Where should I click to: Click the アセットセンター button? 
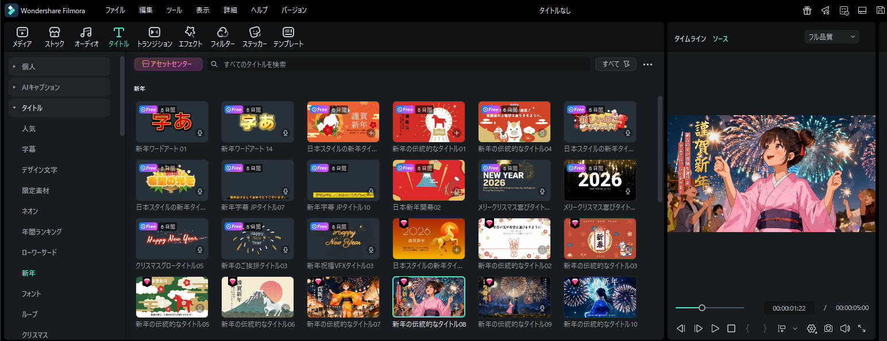(168, 64)
